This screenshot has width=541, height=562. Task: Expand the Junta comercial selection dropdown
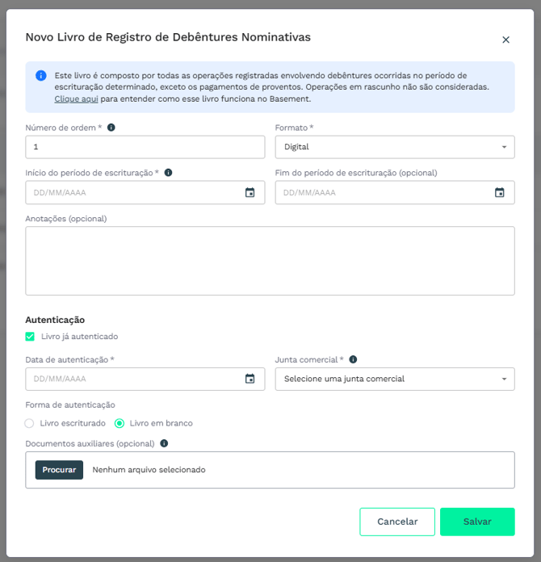(x=395, y=379)
